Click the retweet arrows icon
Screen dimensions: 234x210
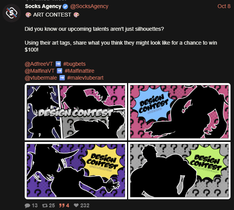pos(45,205)
